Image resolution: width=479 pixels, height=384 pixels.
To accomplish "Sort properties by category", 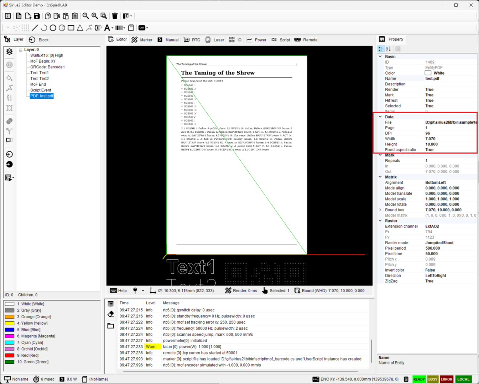I will click(x=381, y=49).
